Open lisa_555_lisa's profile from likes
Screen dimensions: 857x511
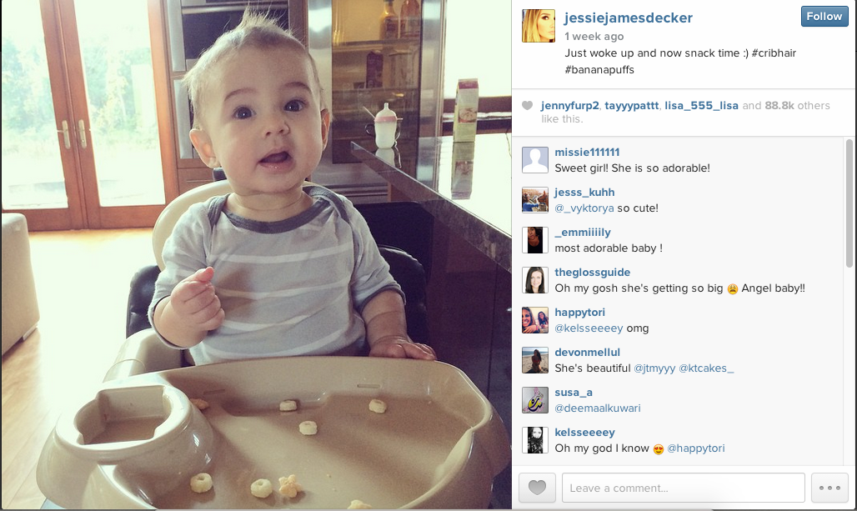point(701,106)
